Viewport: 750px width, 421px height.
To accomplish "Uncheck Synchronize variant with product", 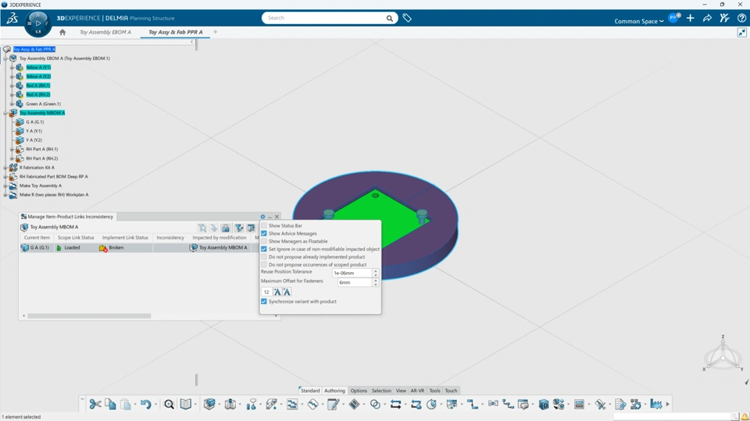I will tap(264, 302).
